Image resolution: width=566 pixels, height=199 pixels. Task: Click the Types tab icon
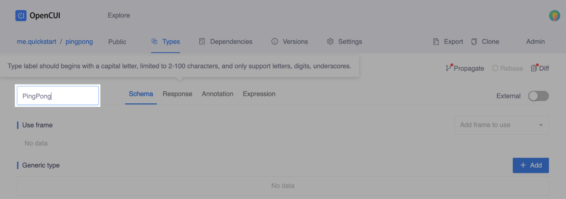coord(154,41)
